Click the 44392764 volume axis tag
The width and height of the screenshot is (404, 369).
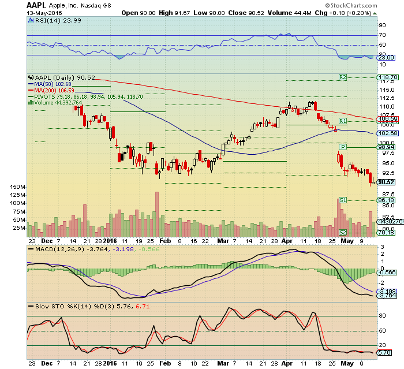tap(390, 222)
